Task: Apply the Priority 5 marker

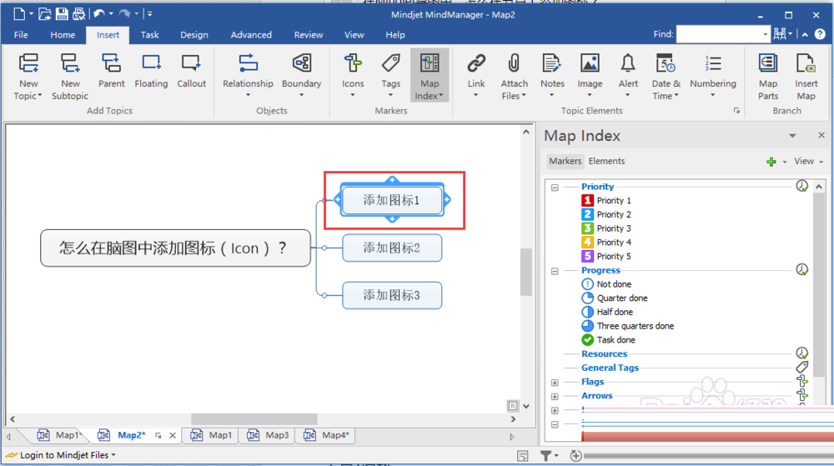Action: (606, 256)
